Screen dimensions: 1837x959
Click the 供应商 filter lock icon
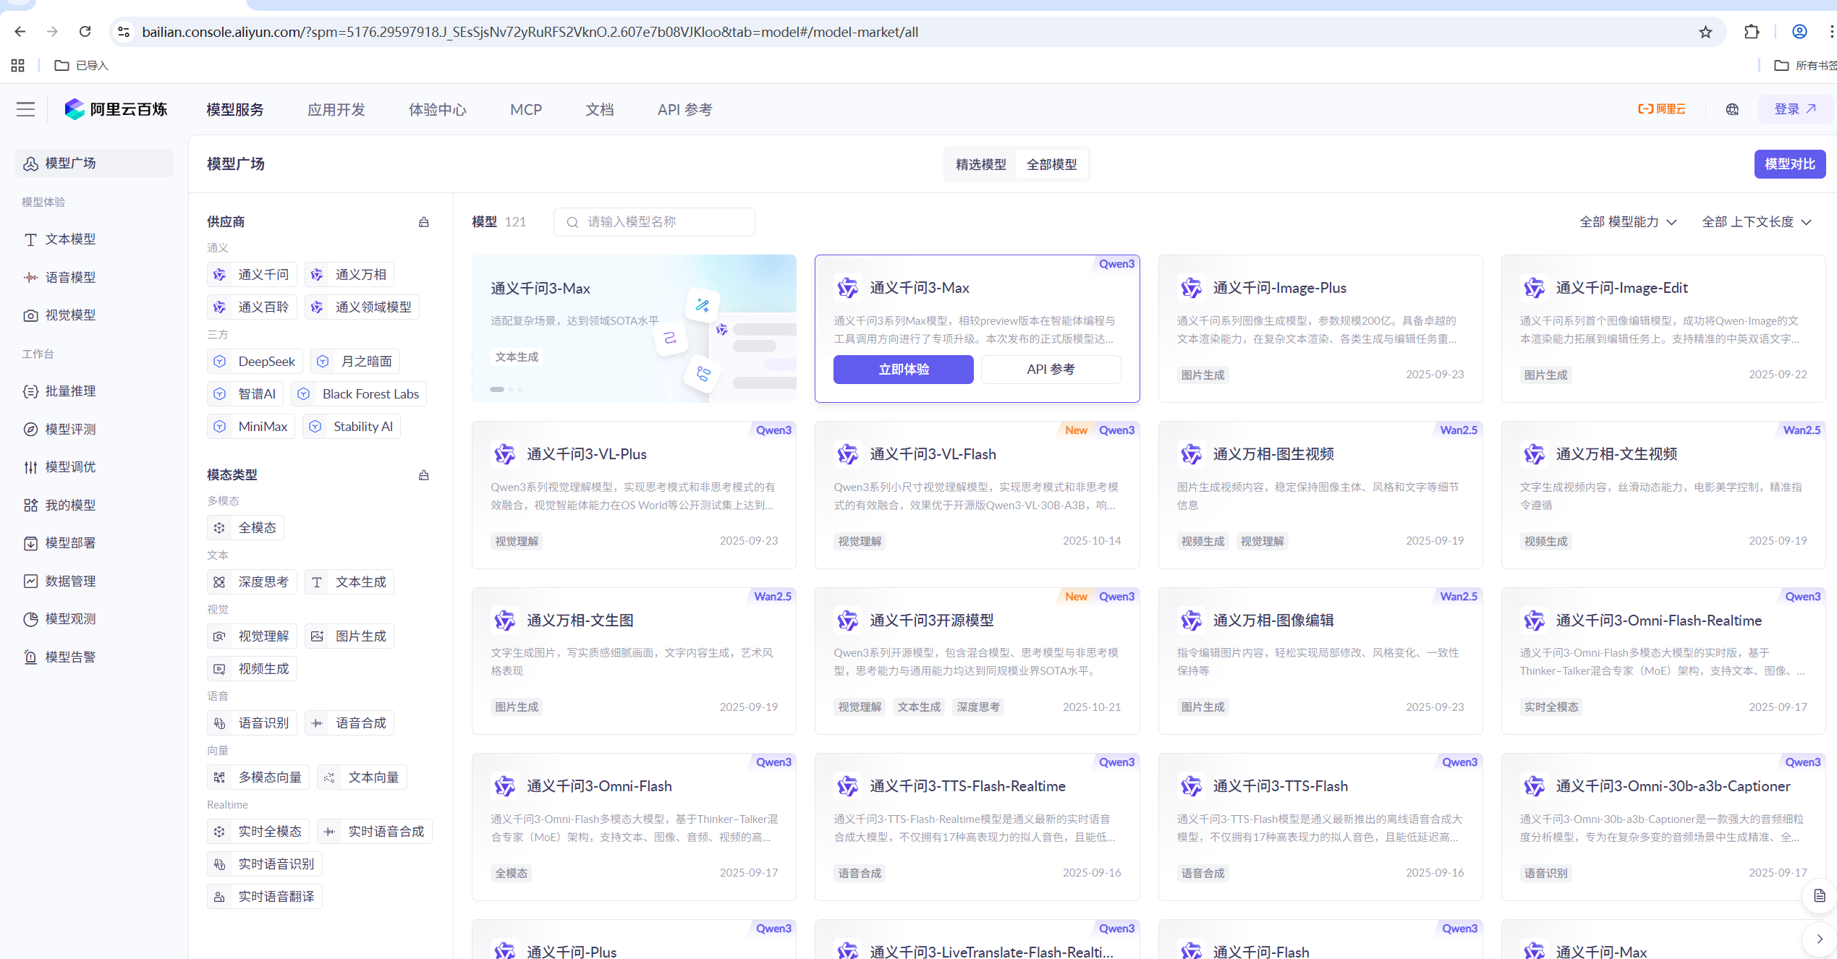tap(424, 222)
